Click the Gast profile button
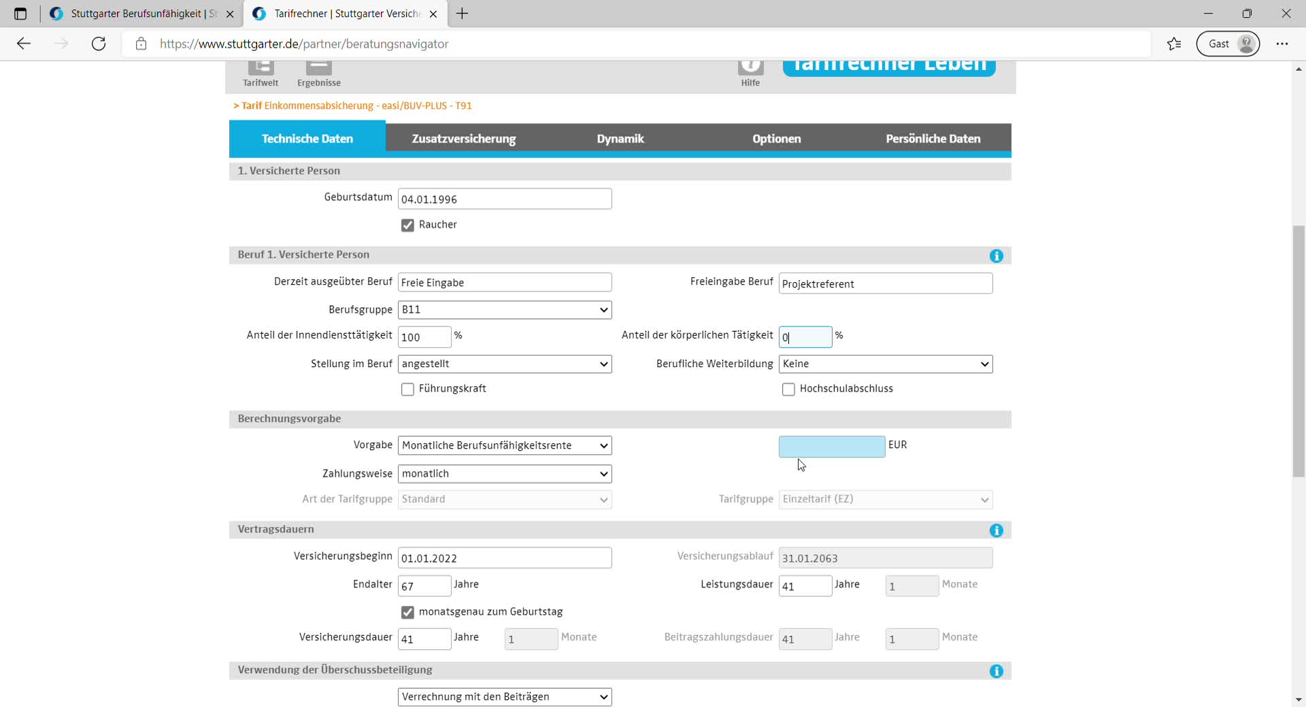 tap(1228, 44)
